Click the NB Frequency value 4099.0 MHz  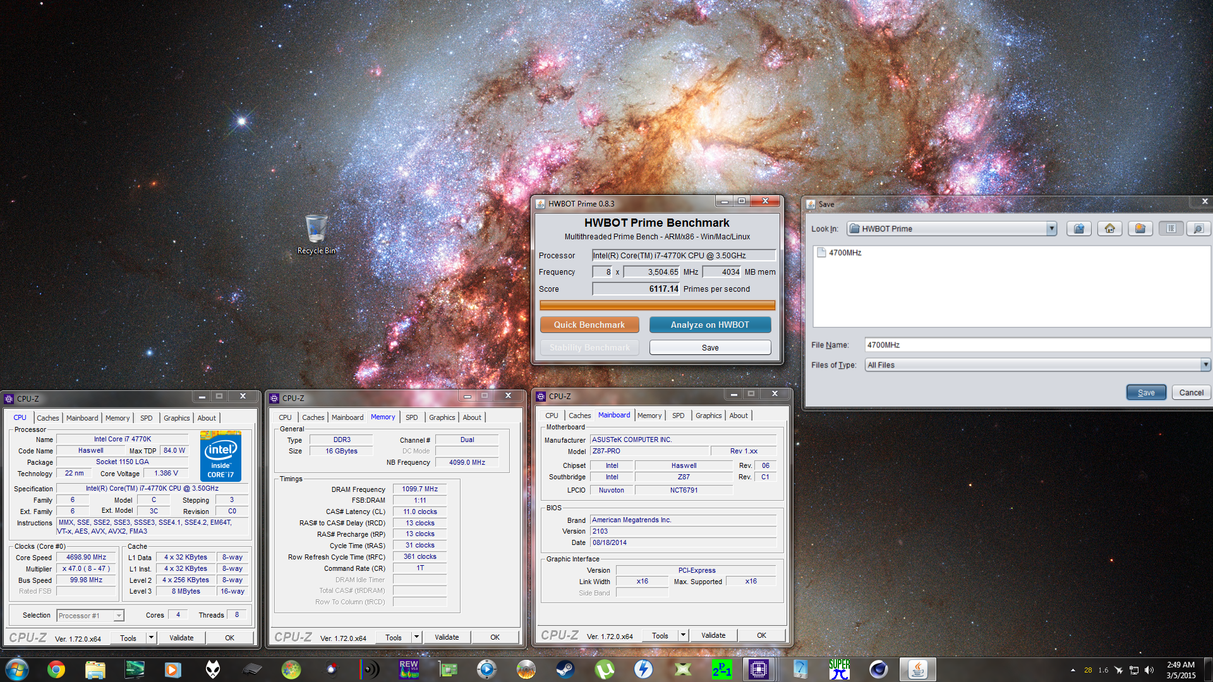tap(467, 462)
